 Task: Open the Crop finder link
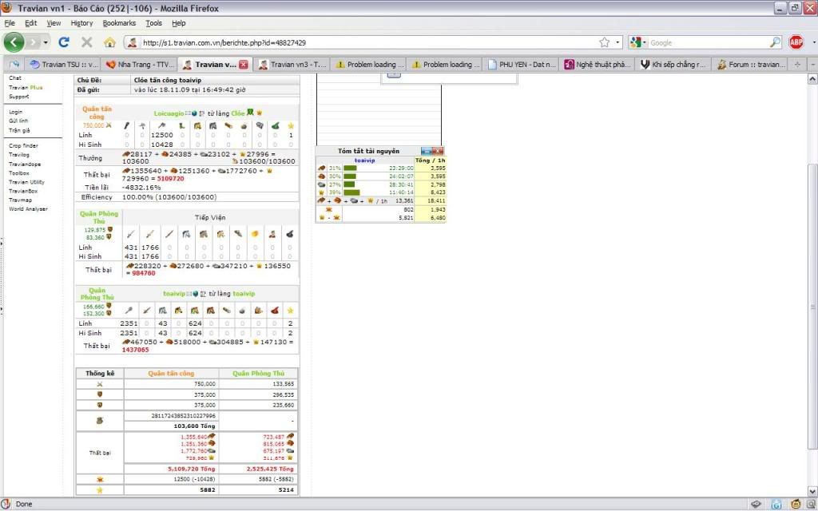coord(23,145)
